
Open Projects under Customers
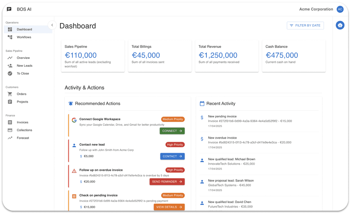coord(28,102)
